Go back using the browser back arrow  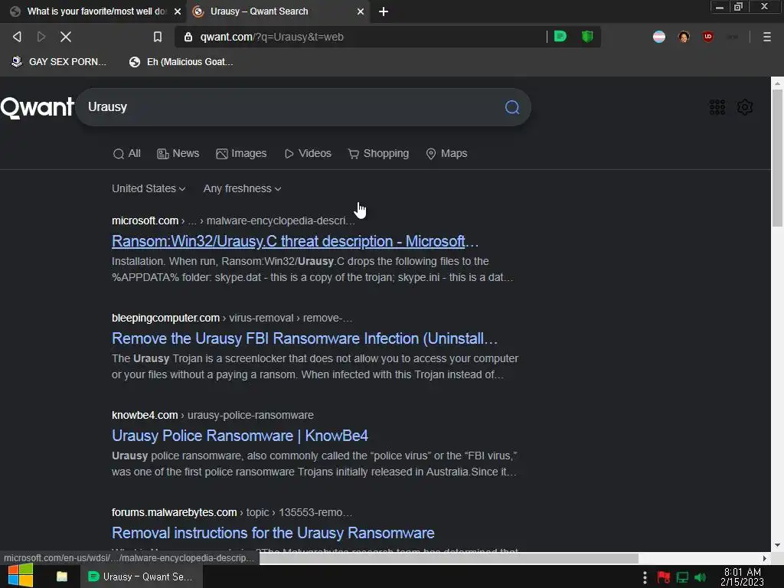point(17,37)
